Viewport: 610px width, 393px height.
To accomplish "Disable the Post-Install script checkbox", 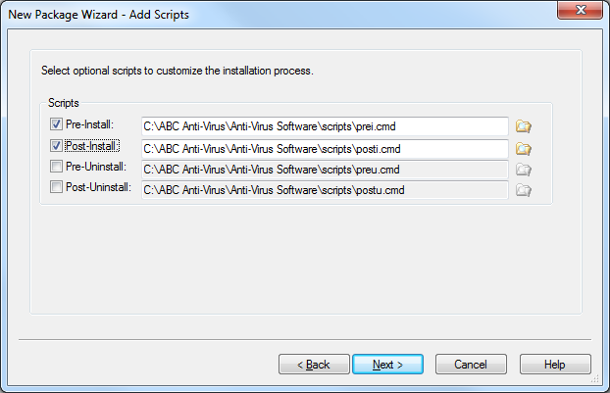I will pos(56,146).
